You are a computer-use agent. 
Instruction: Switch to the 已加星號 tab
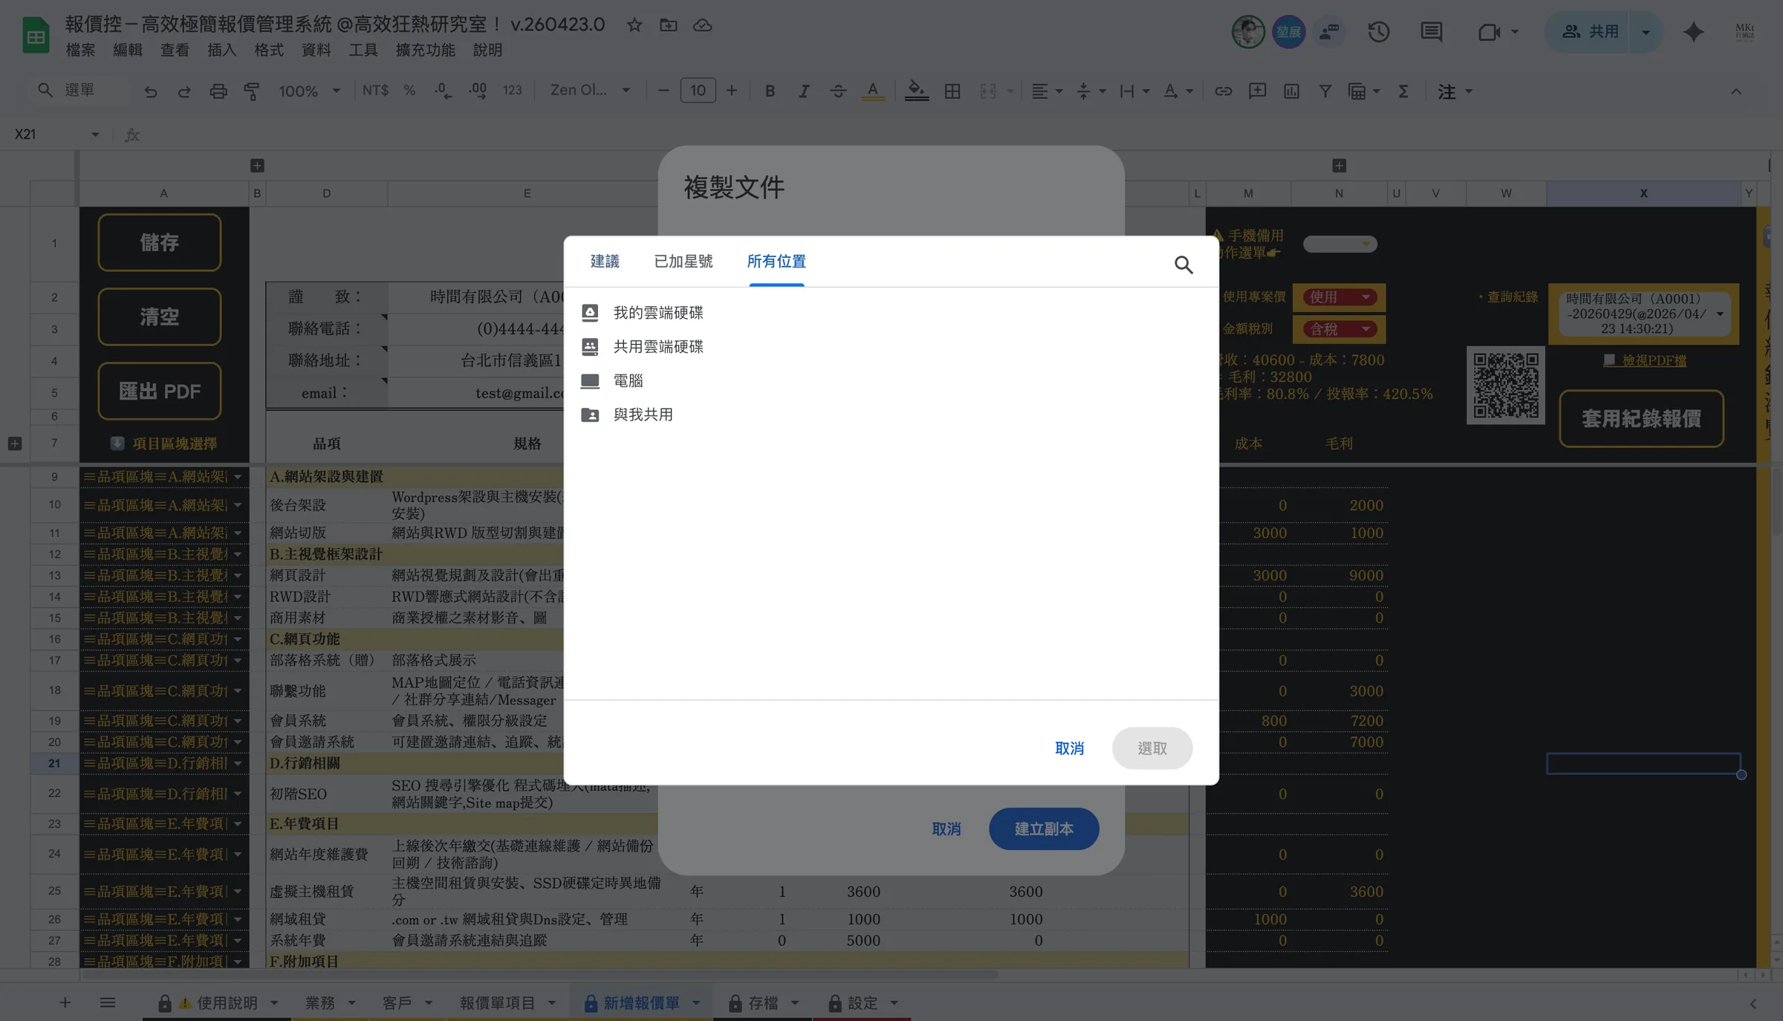pos(683,262)
